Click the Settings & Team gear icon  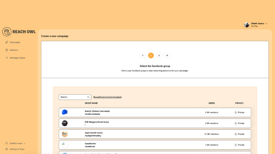click(x=7, y=149)
